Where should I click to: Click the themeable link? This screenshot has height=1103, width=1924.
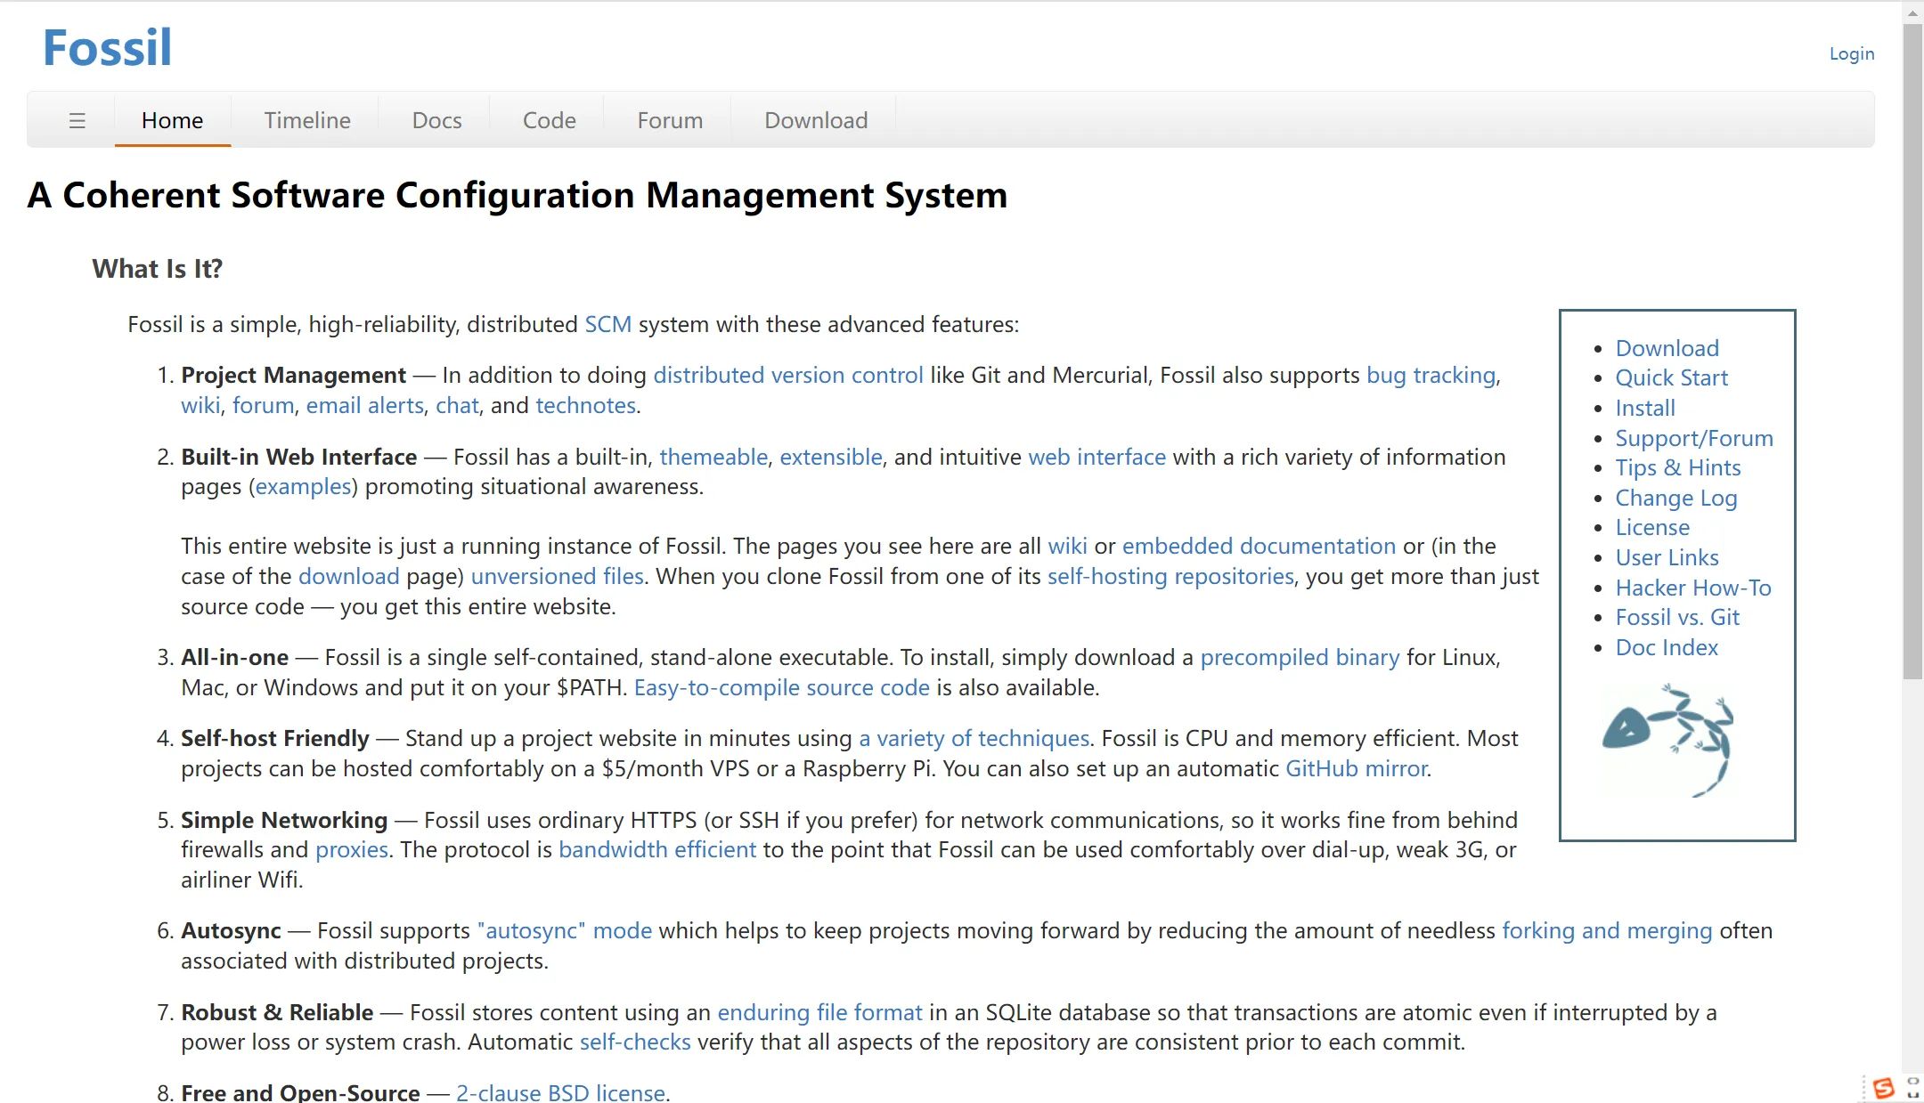(x=713, y=457)
